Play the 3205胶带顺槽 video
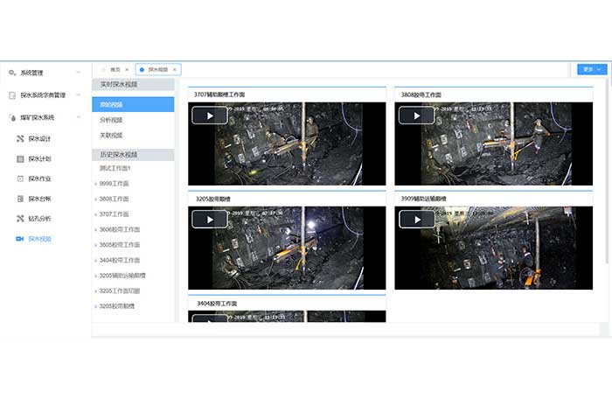The image size is (612, 406). tap(210, 220)
